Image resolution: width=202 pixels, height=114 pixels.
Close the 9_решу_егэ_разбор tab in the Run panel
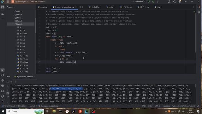point(35,77)
